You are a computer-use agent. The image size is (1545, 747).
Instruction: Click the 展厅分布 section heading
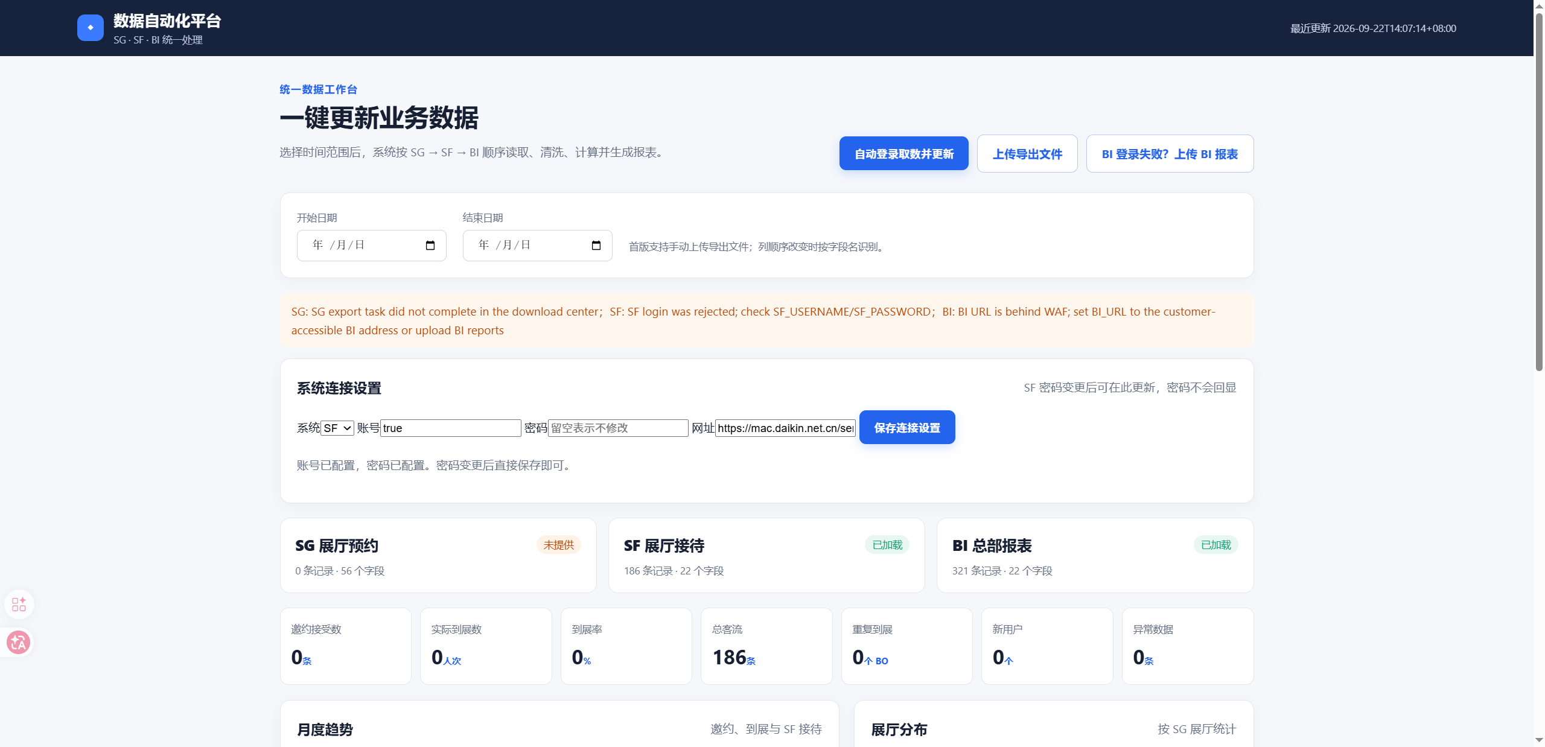point(899,730)
